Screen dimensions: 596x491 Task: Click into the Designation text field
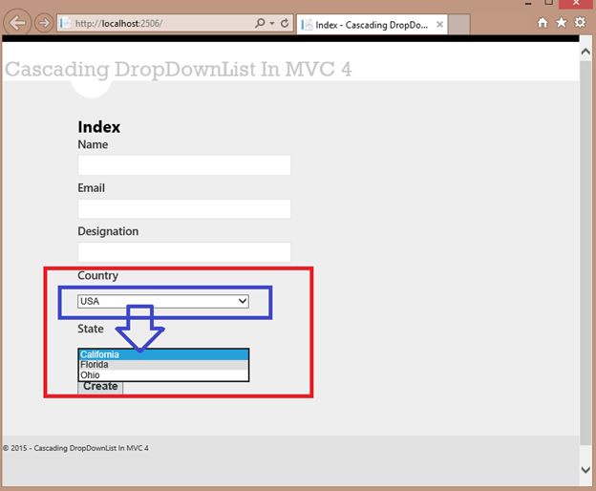click(184, 252)
